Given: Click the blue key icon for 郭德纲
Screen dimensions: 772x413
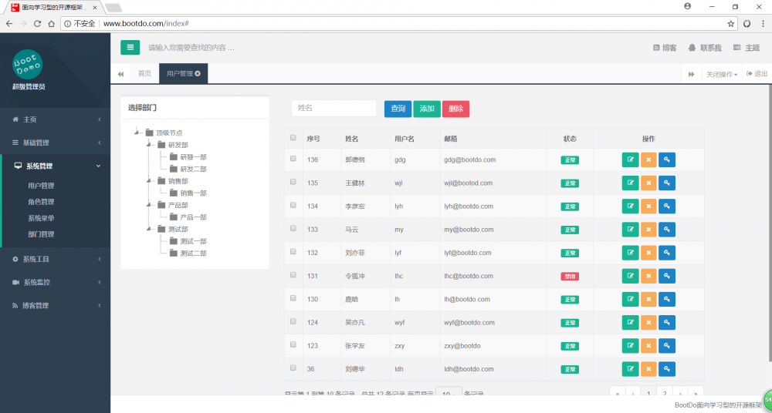Looking at the screenshot, I should pos(667,159).
